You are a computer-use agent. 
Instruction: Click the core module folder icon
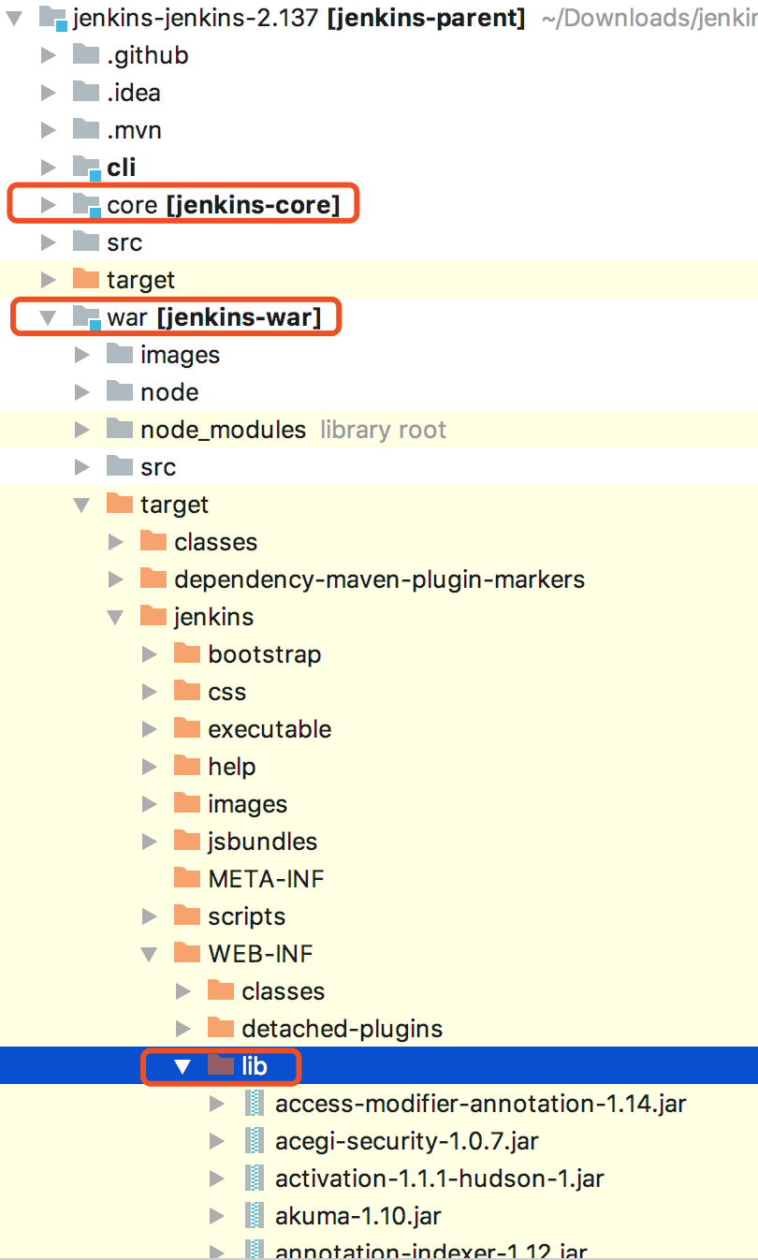pos(86,205)
